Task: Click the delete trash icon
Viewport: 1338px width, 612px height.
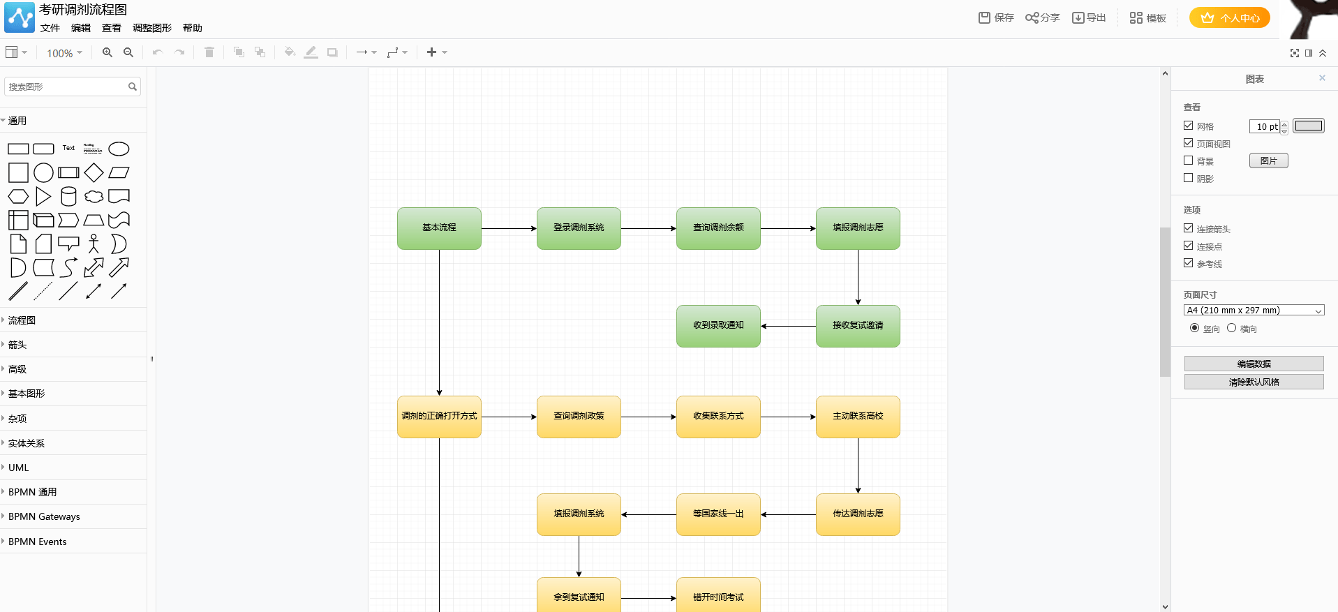Action: pyautogui.click(x=209, y=52)
